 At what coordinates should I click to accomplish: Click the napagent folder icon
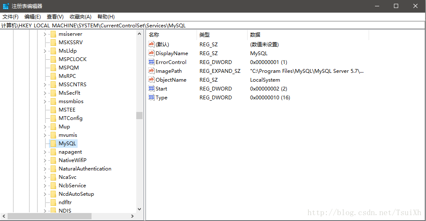coord(53,152)
